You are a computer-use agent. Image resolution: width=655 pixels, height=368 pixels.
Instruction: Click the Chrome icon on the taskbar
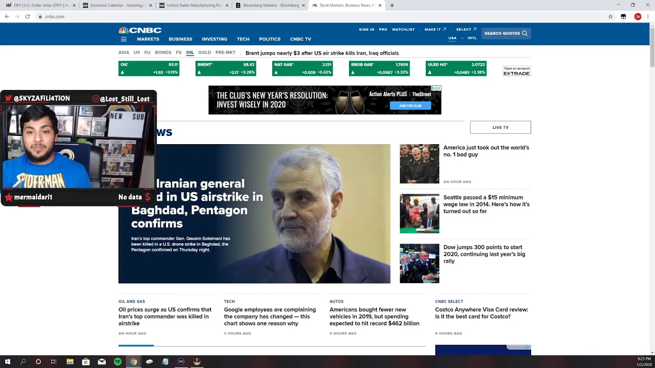(x=134, y=361)
